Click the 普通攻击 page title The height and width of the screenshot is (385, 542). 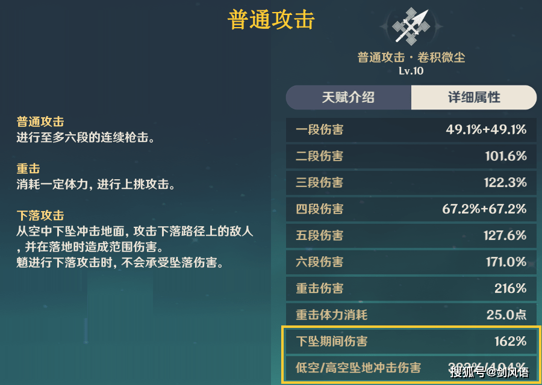(x=270, y=20)
